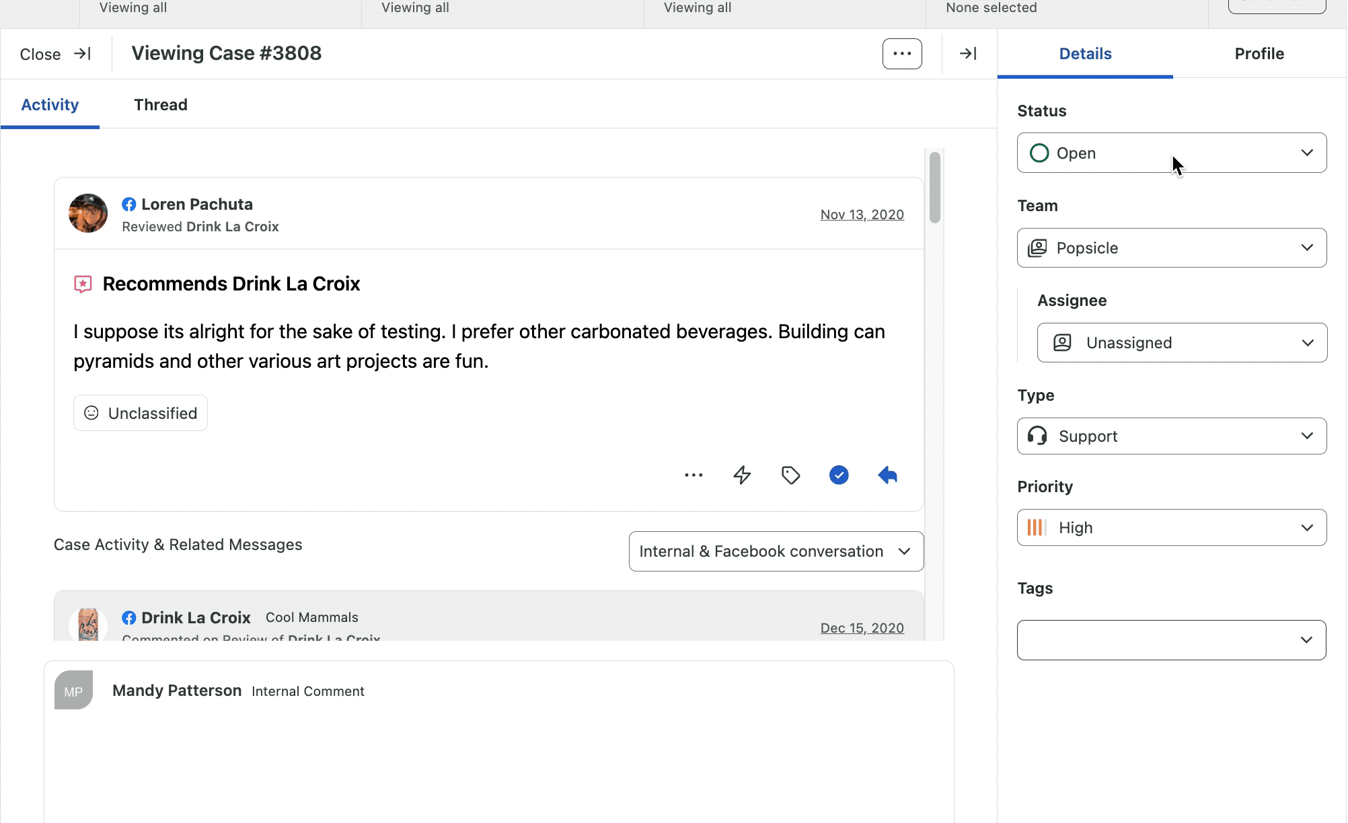Open the Nov 13, 2020 date link
The height and width of the screenshot is (823, 1348).
point(862,214)
